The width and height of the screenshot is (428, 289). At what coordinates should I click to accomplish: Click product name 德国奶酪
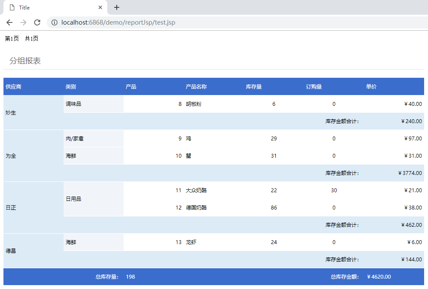pyautogui.click(x=196, y=207)
